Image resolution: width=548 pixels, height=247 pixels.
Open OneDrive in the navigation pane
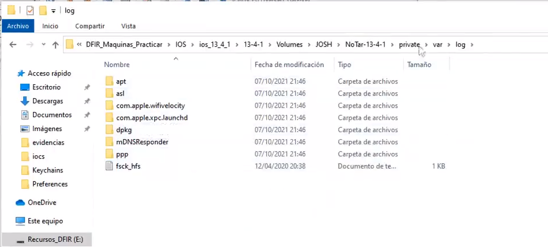coord(42,203)
